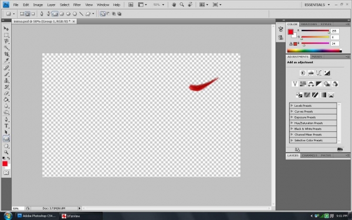Choose Line shape in options bar

(82, 14)
